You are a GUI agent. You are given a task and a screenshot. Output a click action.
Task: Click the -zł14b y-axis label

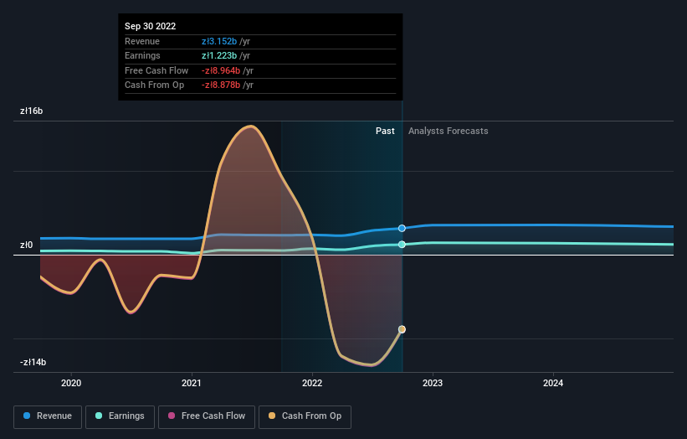tap(33, 362)
